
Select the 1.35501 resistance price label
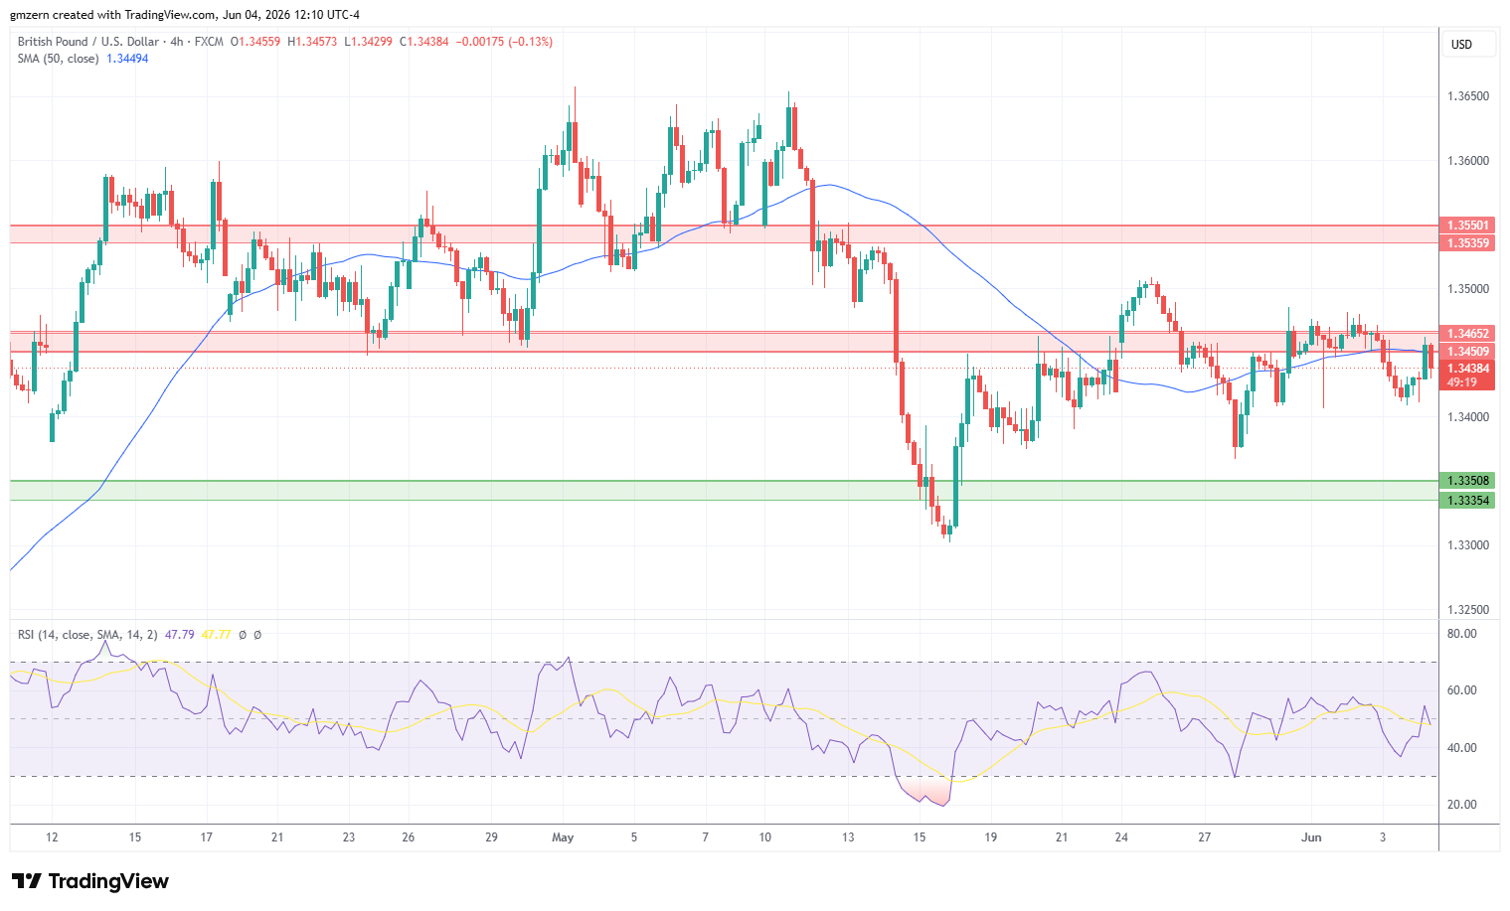tap(1467, 226)
